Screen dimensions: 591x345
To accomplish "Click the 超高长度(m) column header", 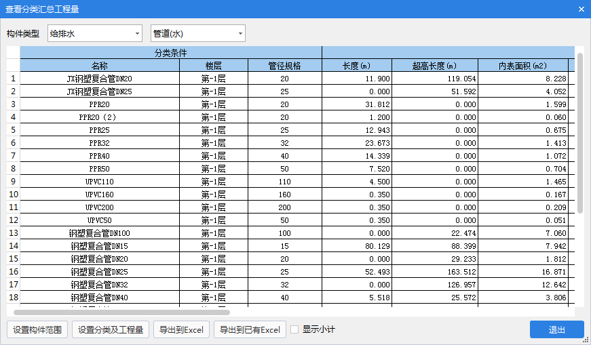I will pyautogui.click(x=434, y=66).
